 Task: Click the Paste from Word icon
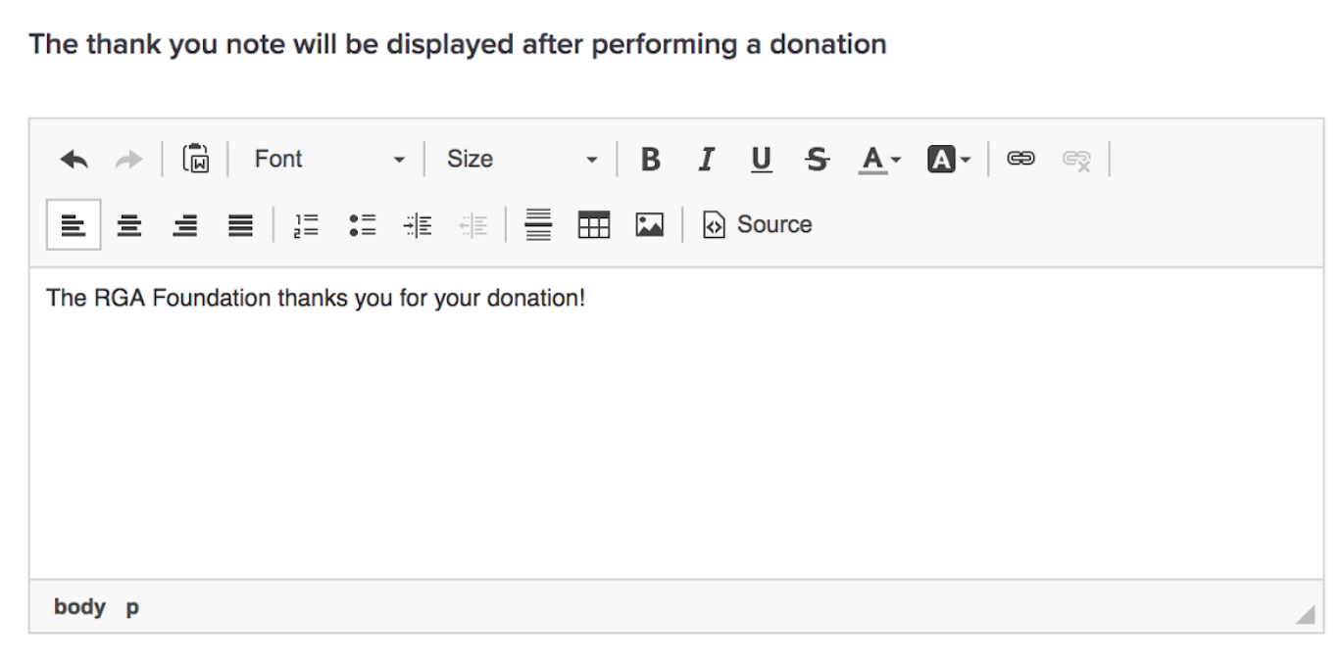point(196,160)
